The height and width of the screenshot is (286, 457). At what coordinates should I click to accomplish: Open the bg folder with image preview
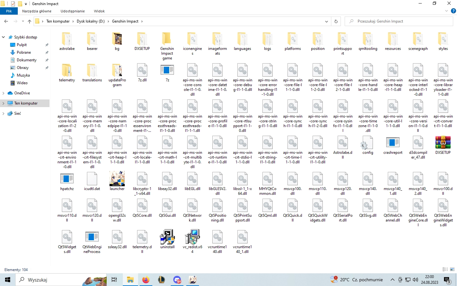pos(117,41)
